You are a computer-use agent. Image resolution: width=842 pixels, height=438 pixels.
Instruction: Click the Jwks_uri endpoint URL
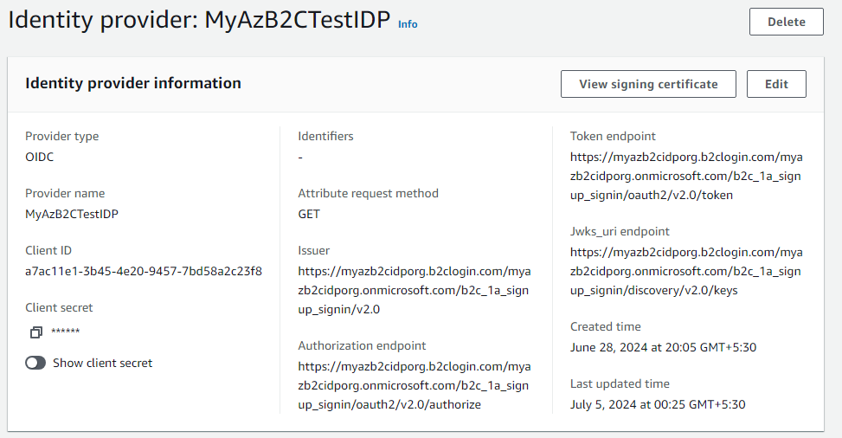[686, 272]
